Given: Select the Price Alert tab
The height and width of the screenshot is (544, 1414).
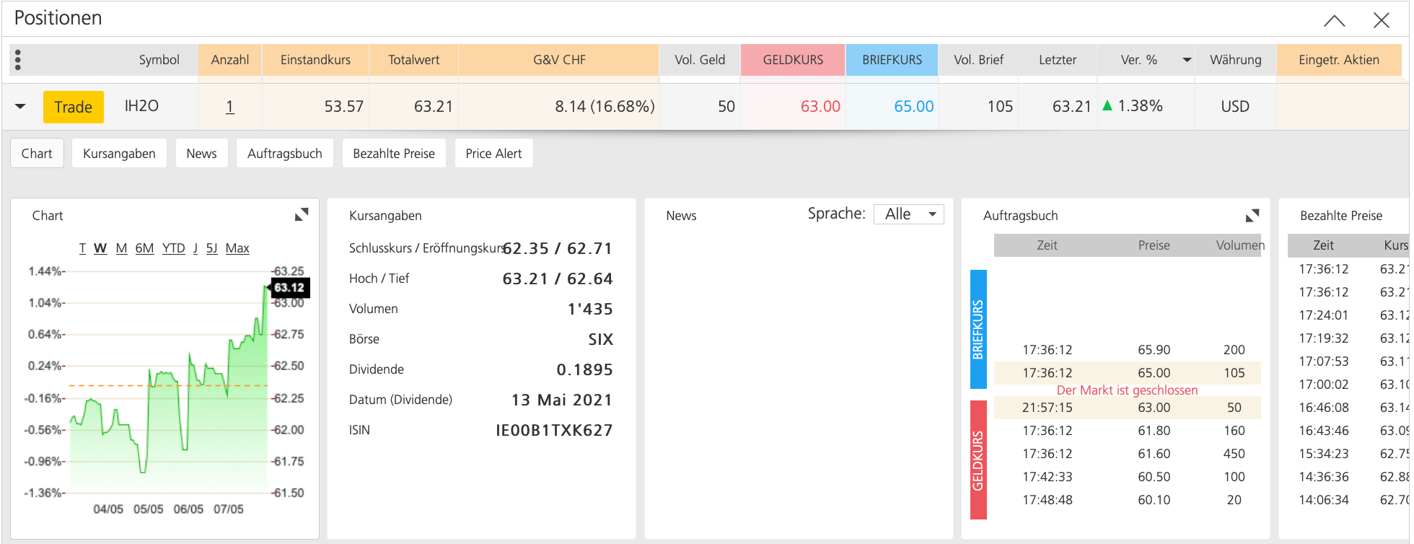Looking at the screenshot, I should pyautogui.click(x=493, y=154).
